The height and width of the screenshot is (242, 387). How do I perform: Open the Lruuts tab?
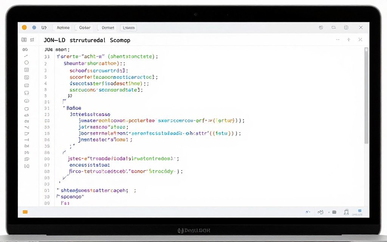coord(128,28)
